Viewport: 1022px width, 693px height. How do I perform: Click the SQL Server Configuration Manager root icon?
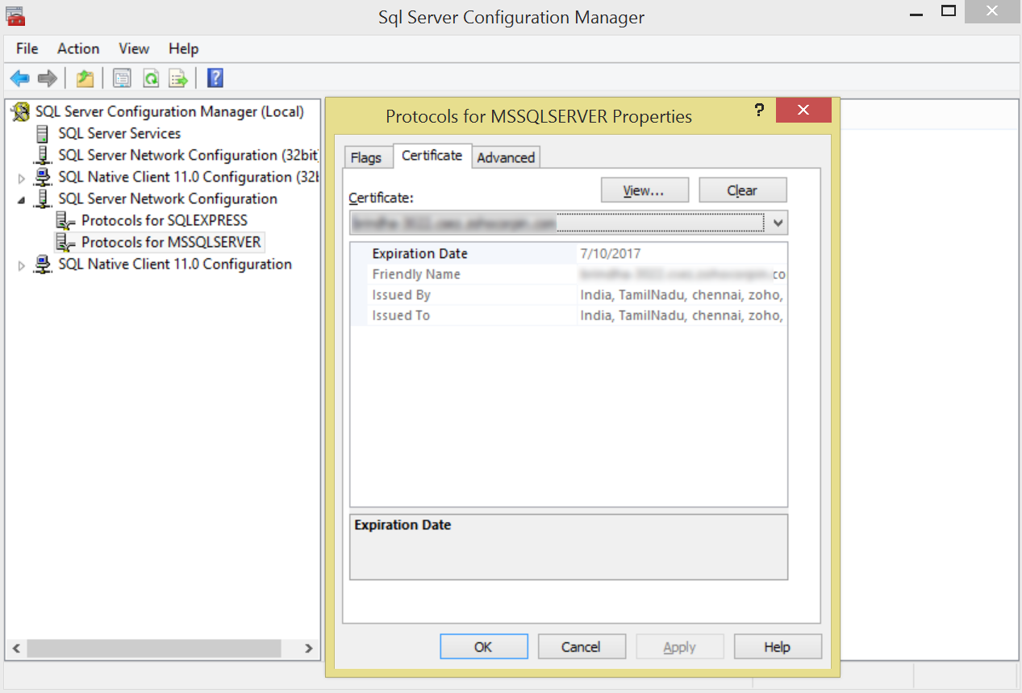click(x=20, y=111)
